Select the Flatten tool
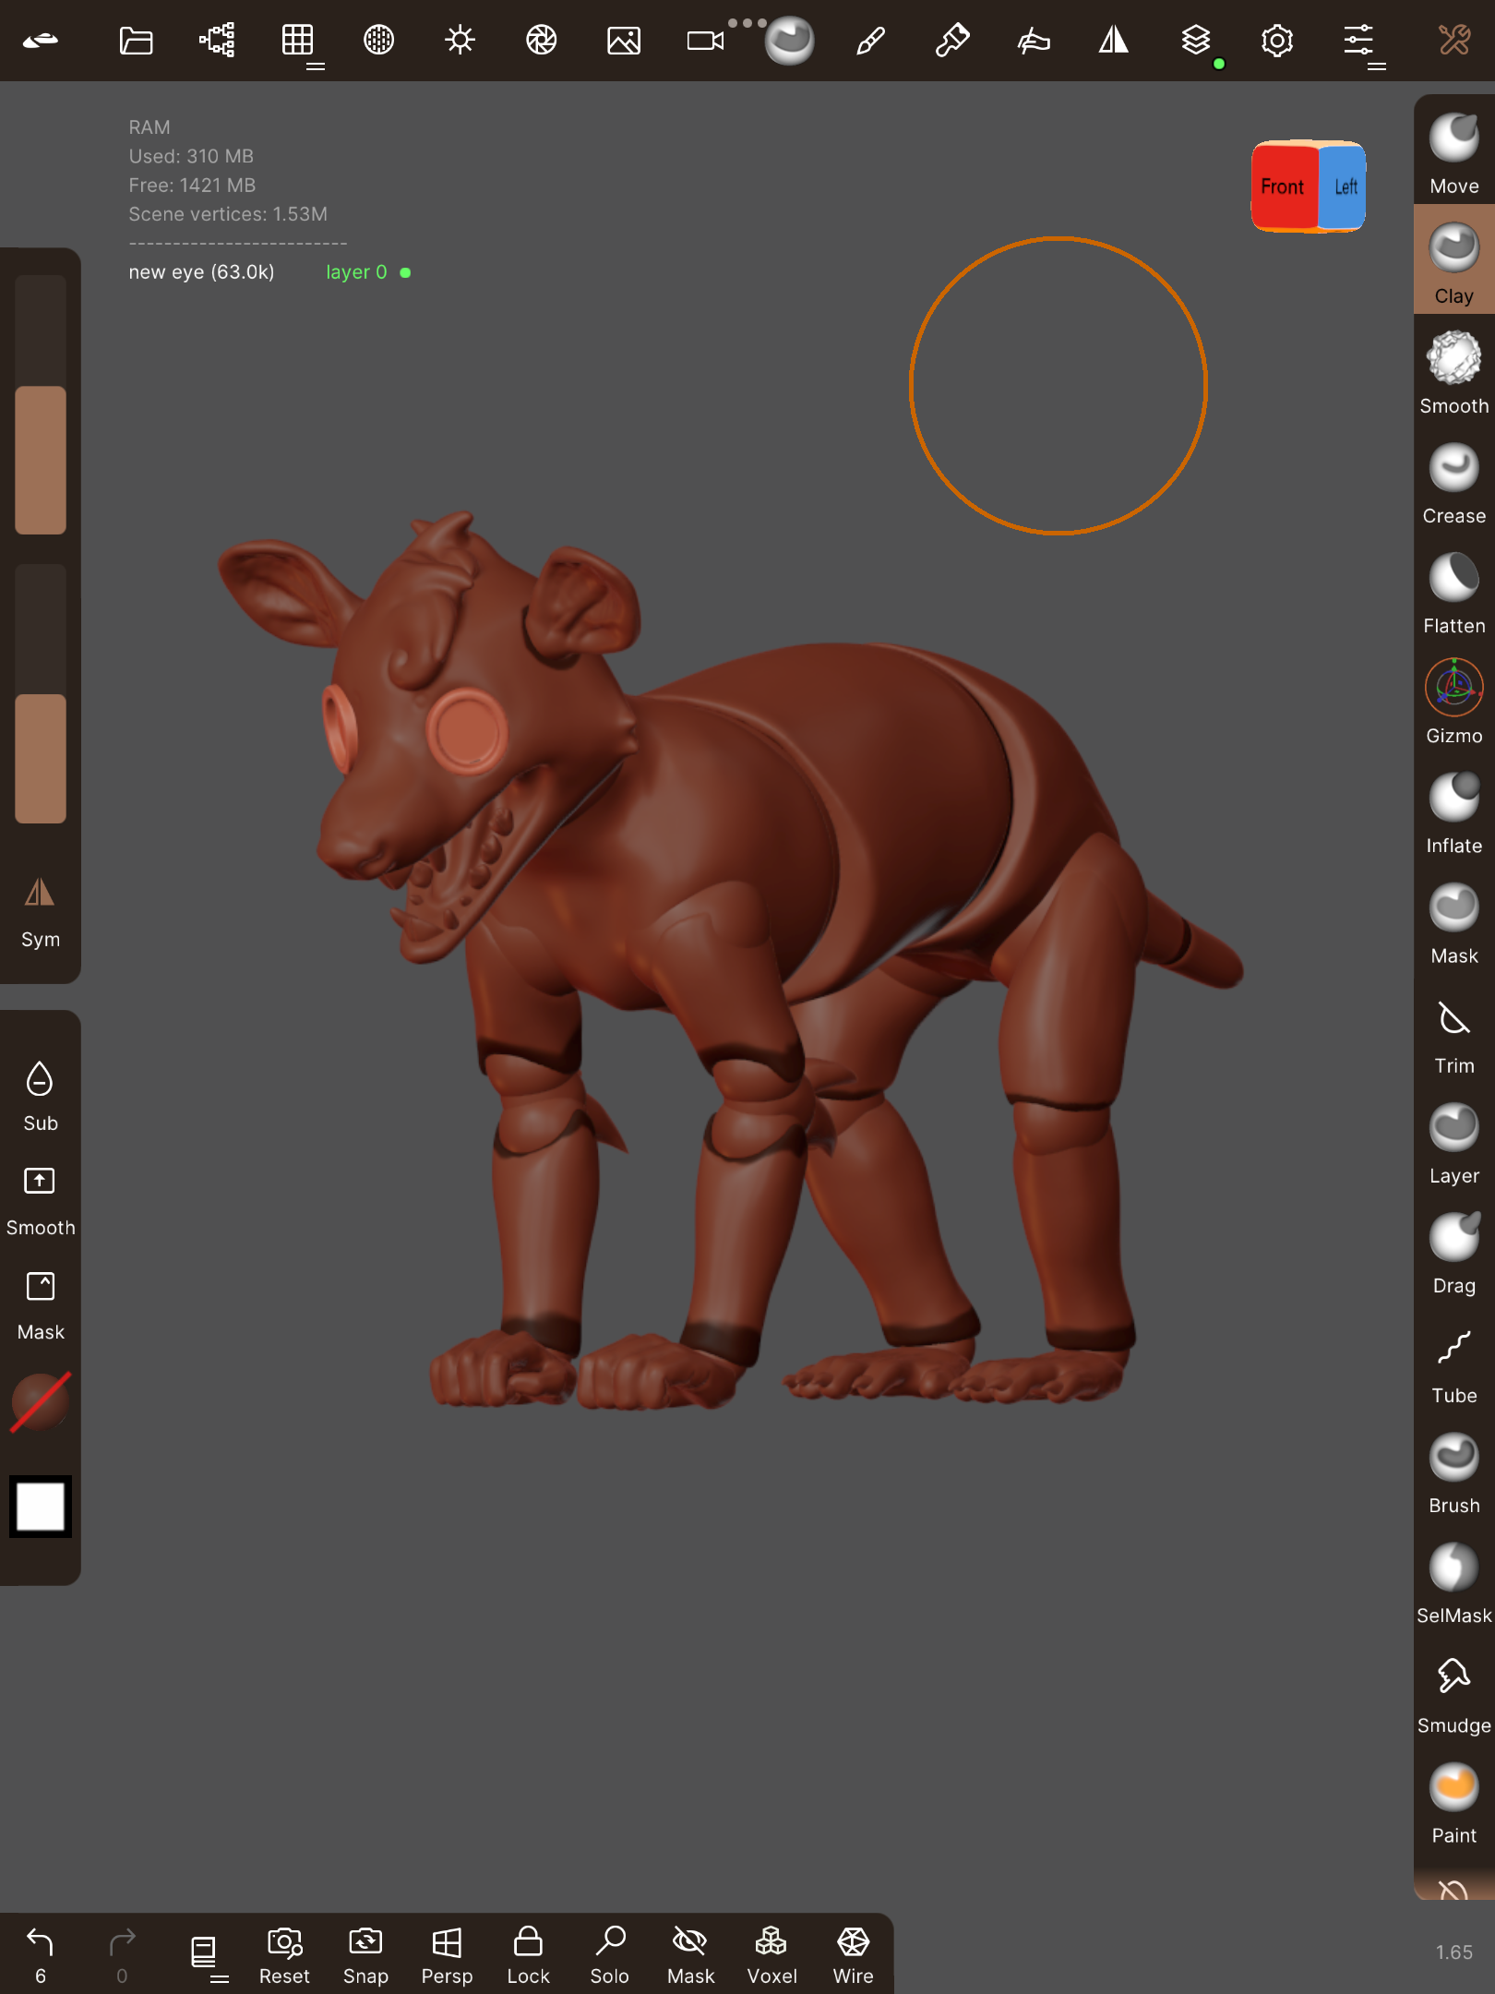 (x=1454, y=593)
